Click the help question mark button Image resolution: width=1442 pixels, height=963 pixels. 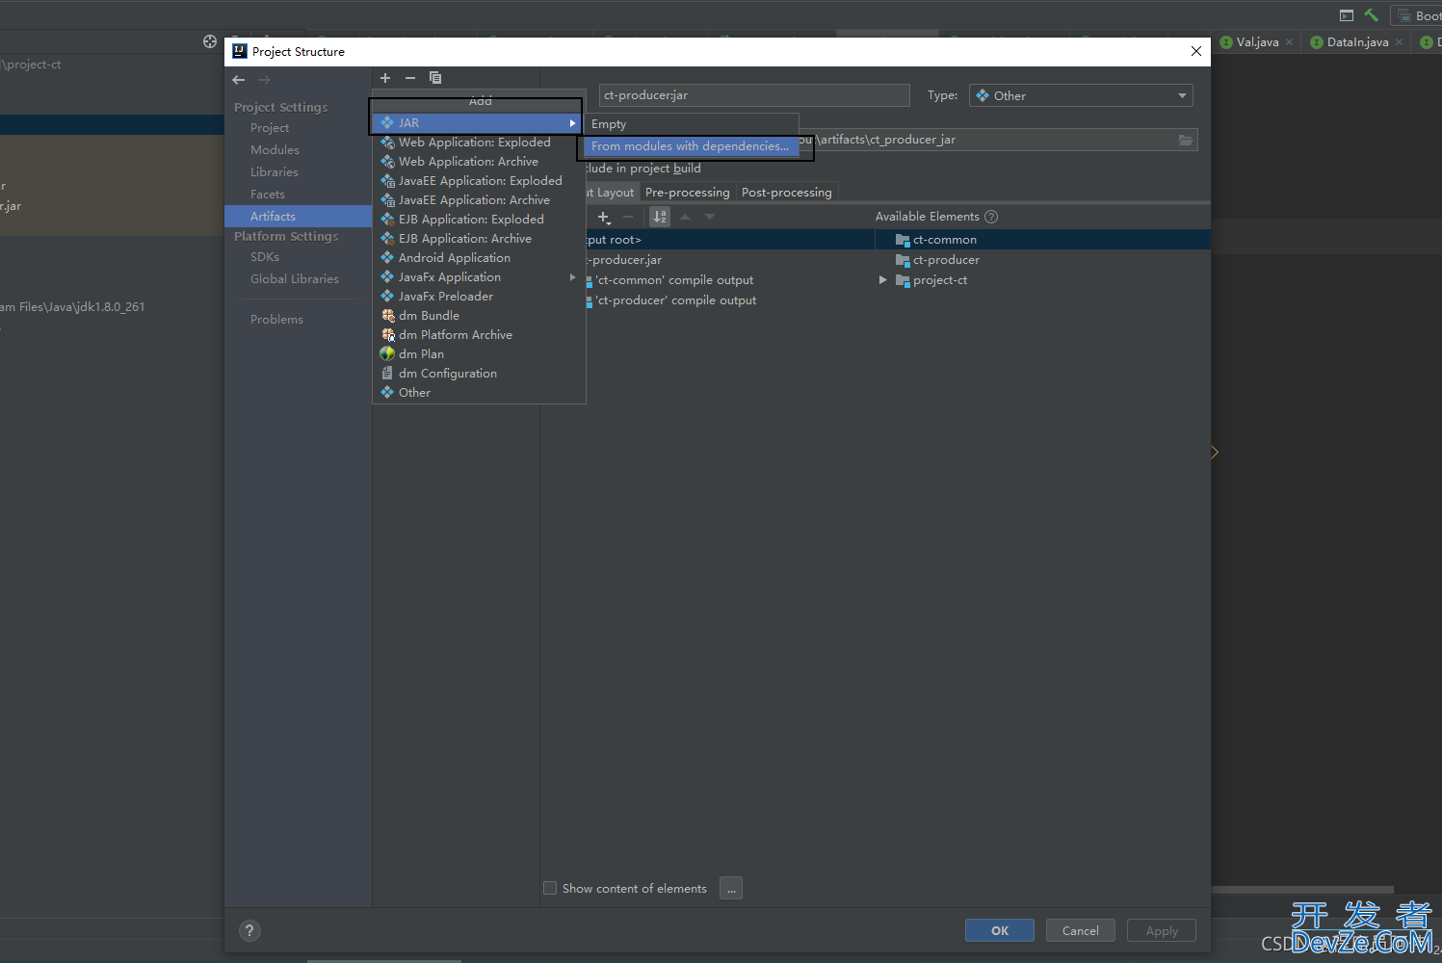(x=249, y=930)
